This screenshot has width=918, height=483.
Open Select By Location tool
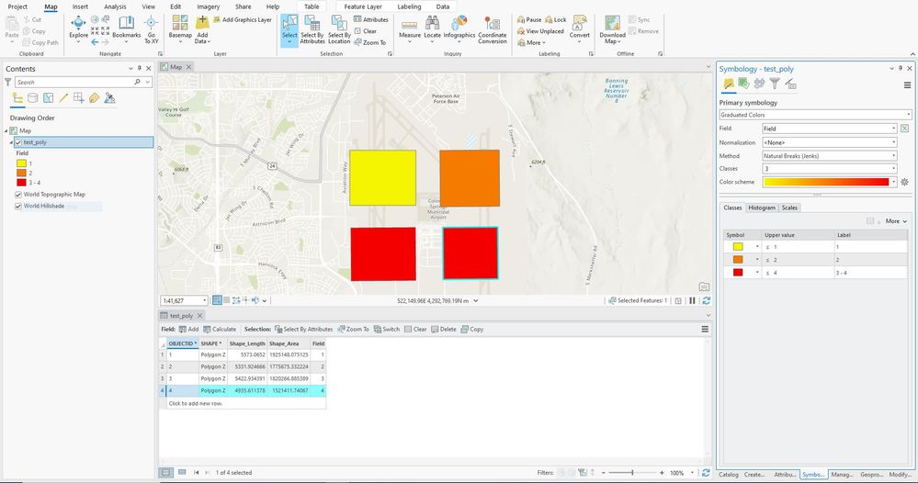click(x=339, y=29)
